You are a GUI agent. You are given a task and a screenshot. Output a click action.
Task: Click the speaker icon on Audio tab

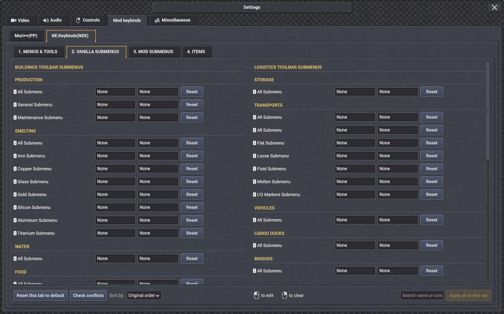point(46,20)
